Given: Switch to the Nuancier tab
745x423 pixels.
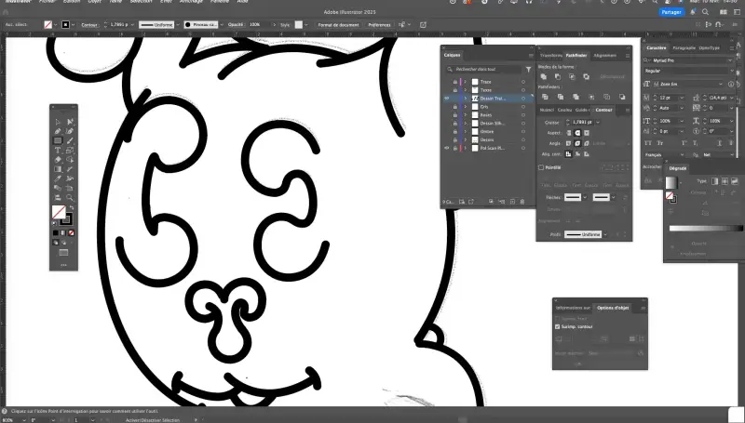Looking at the screenshot, I should click(x=547, y=110).
